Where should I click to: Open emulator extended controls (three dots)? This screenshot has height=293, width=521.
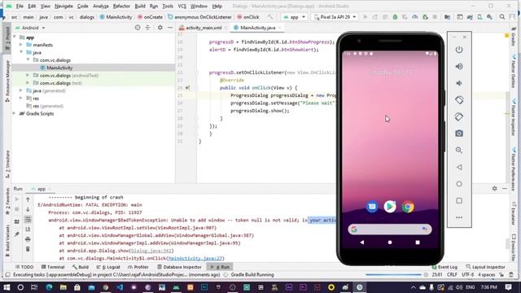point(459,217)
